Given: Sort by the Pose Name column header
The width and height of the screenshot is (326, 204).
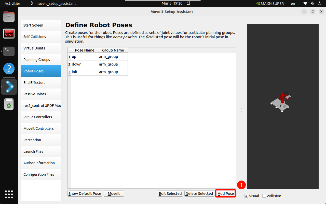Looking at the screenshot, I should pyautogui.click(x=85, y=50).
